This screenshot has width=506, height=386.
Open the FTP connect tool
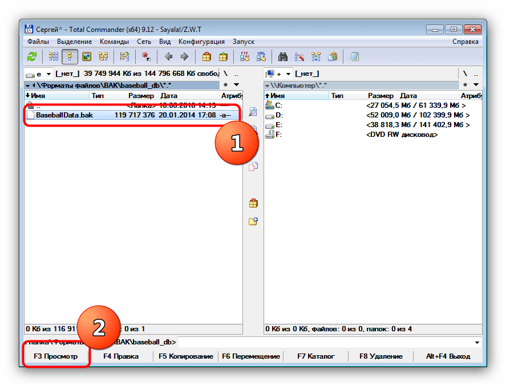pos(245,56)
